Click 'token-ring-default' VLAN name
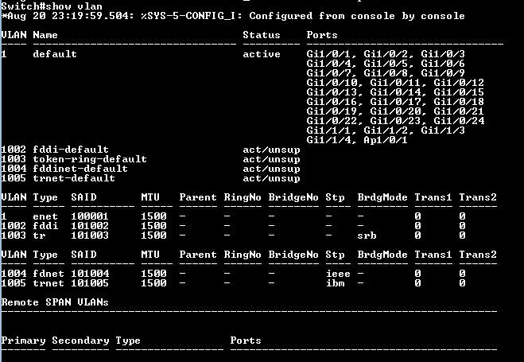524x362 pixels. coord(90,159)
